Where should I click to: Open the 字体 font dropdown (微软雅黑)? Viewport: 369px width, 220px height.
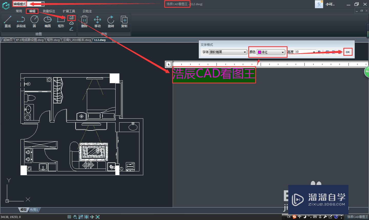point(228,52)
